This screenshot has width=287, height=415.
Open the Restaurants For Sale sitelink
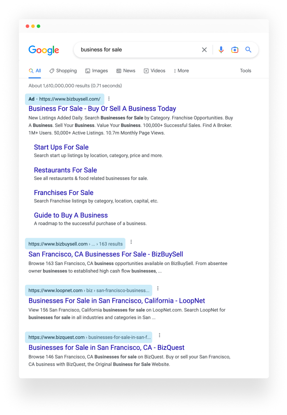pyautogui.click(x=66, y=170)
